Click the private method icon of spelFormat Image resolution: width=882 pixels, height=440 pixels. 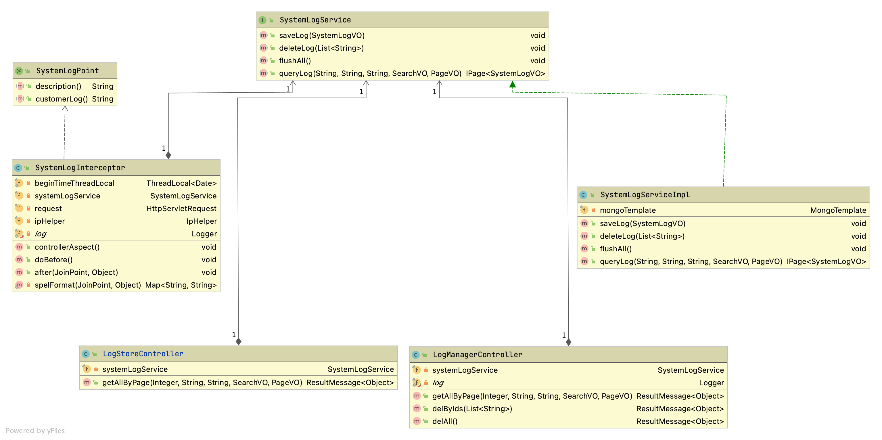click(19, 285)
